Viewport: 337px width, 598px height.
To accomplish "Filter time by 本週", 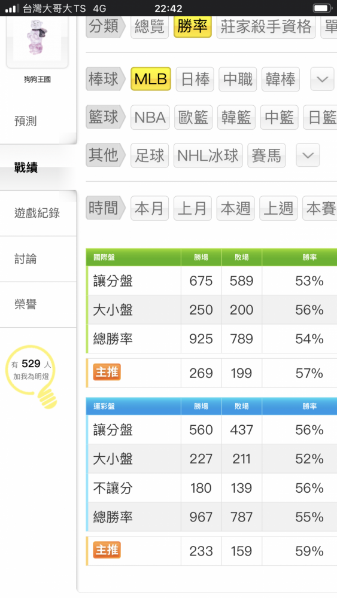I will [x=235, y=208].
